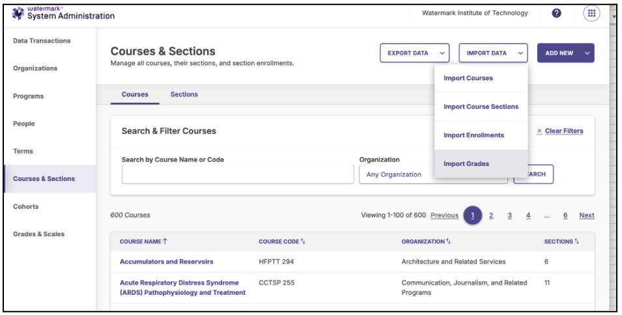Click the 600 Courses count text

click(x=130, y=215)
